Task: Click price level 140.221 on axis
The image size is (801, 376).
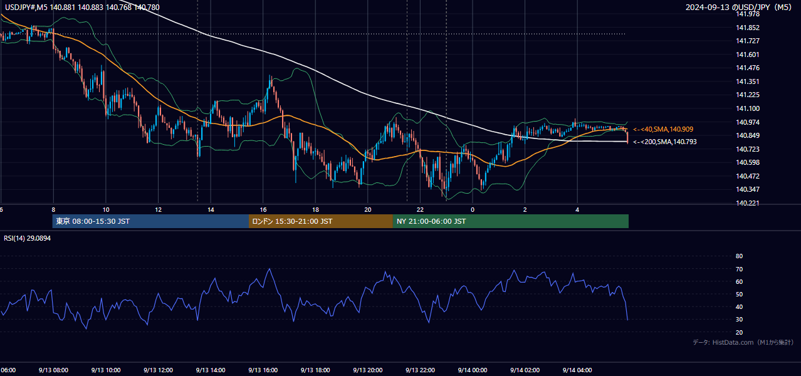Action: point(748,203)
